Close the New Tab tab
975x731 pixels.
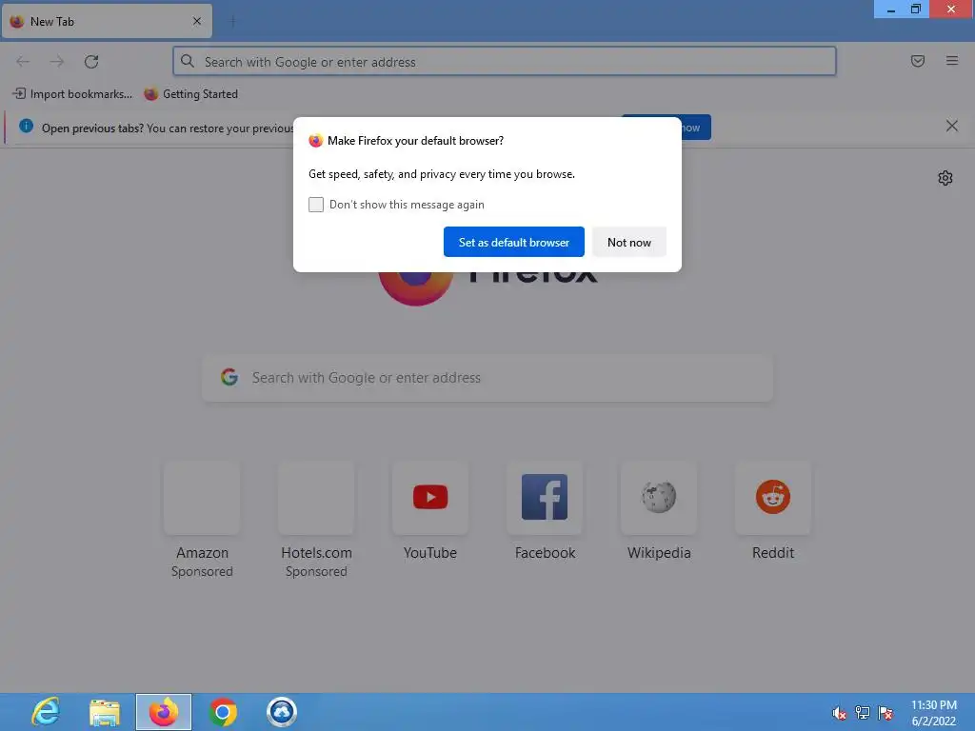pyautogui.click(x=197, y=21)
